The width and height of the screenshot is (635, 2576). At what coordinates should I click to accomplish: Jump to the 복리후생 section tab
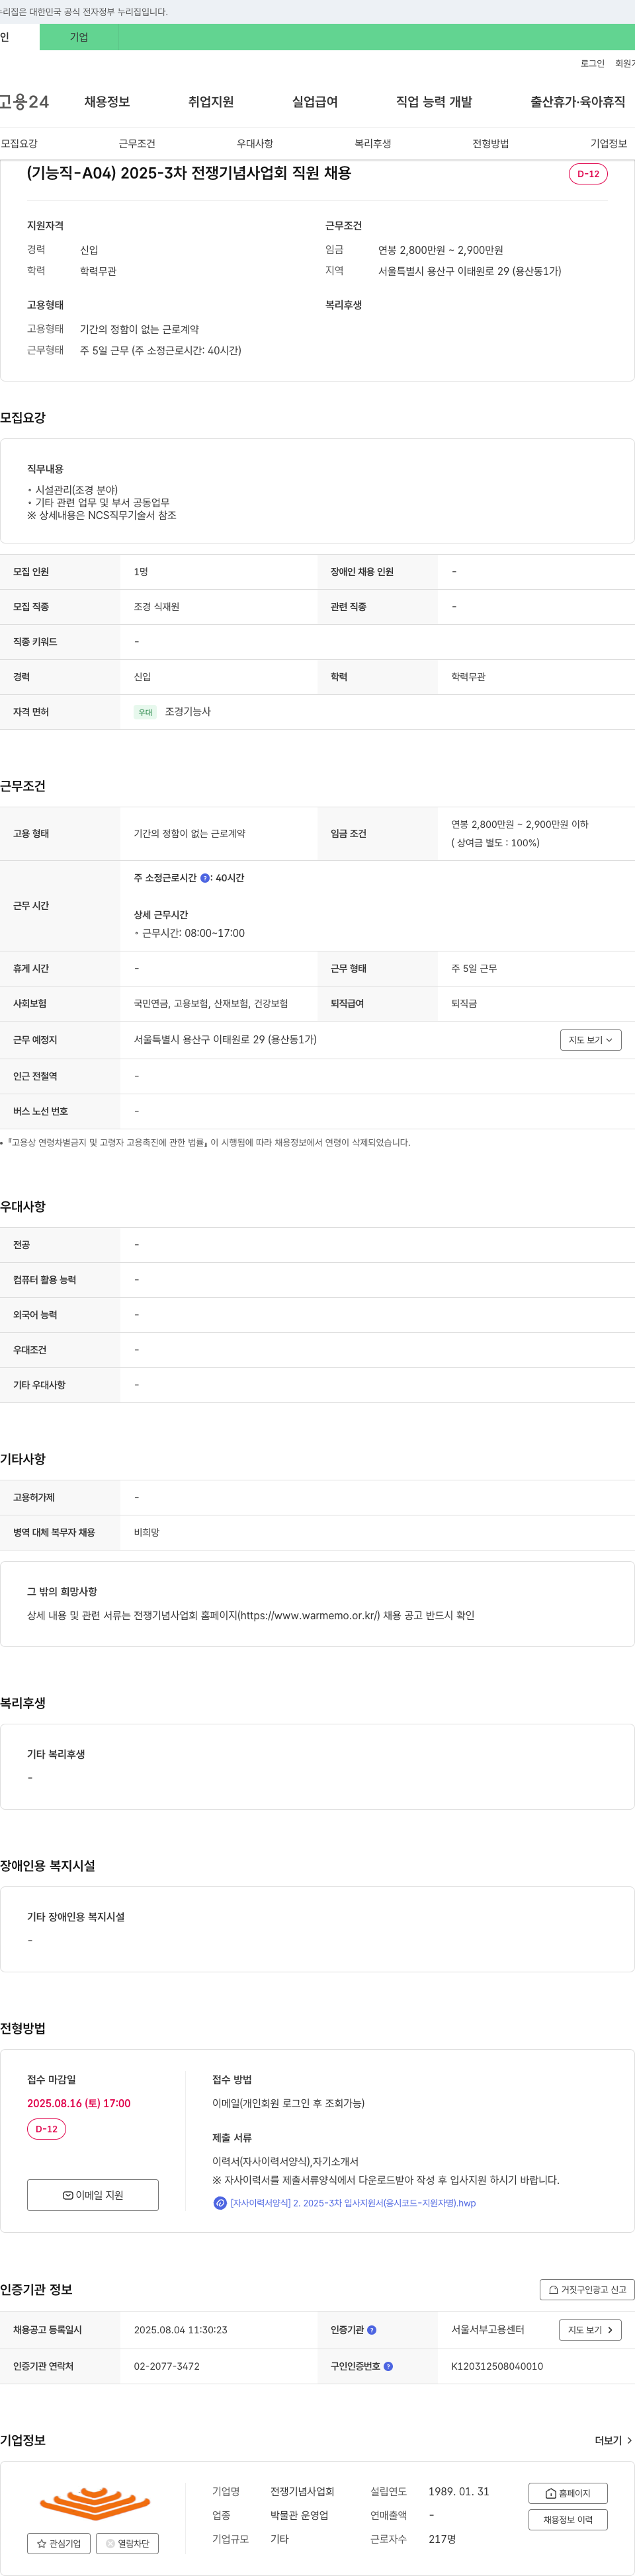pyautogui.click(x=373, y=144)
